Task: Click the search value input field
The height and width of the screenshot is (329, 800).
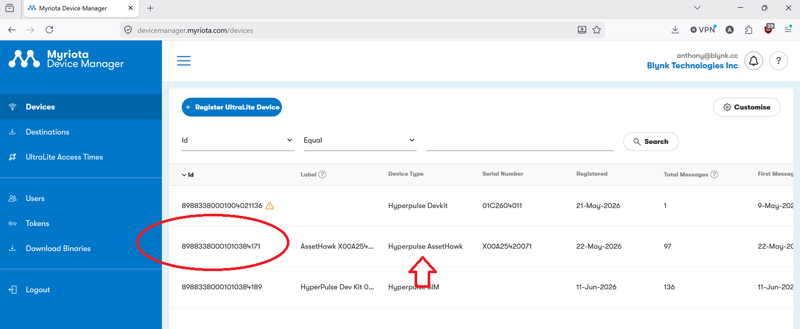Action: tap(519, 141)
